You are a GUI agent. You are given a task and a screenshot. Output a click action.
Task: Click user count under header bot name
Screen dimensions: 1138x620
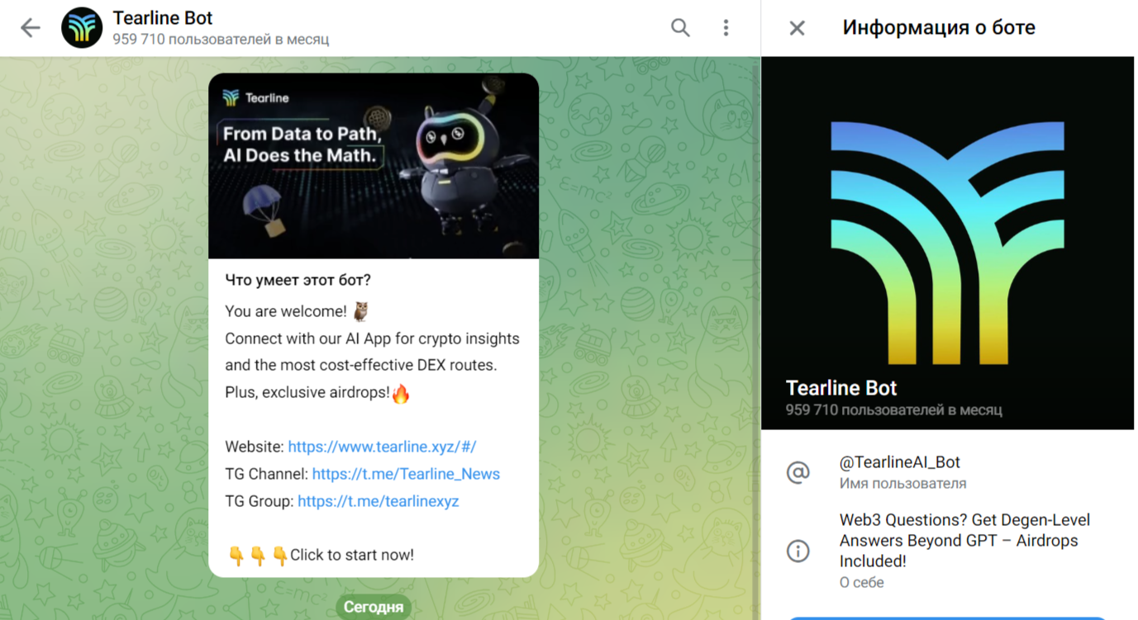point(221,39)
